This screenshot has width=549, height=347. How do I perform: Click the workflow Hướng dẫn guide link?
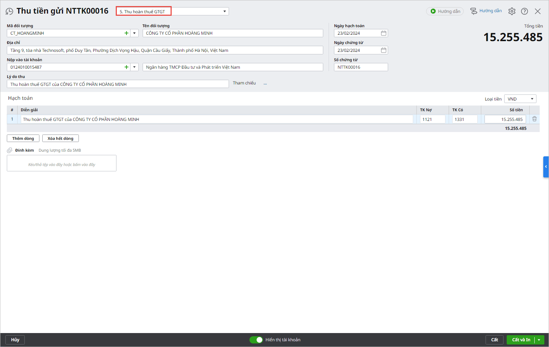pos(486,11)
